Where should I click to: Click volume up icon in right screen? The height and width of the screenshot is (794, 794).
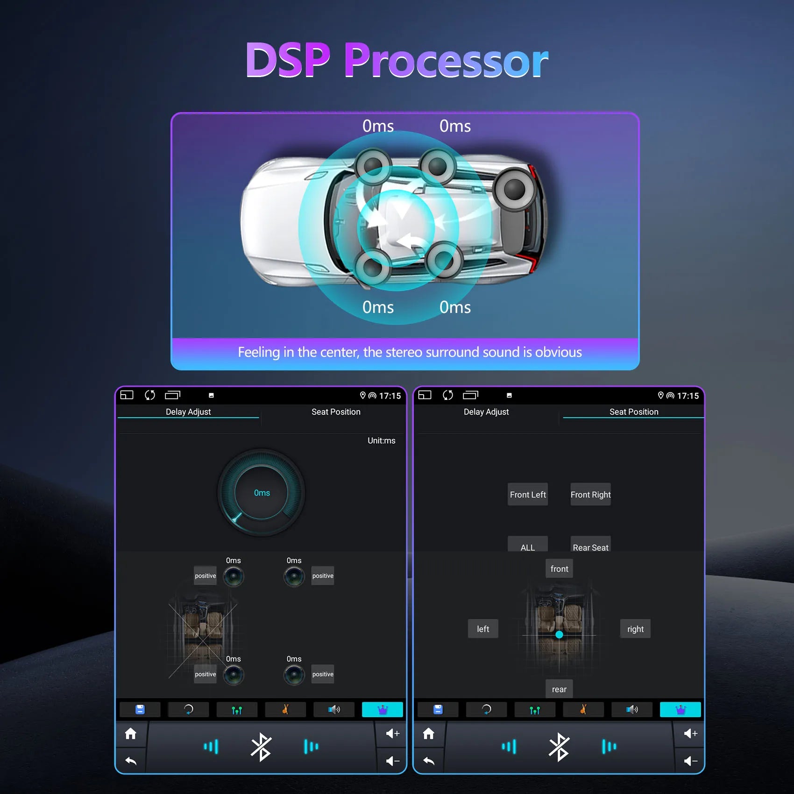point(691,733)
